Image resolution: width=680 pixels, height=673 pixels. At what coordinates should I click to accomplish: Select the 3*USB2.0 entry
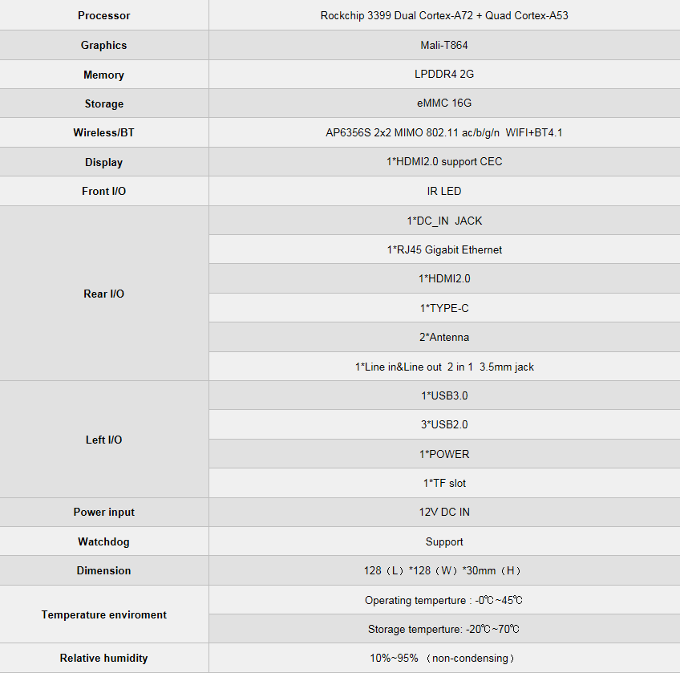(x=444, y=424)
